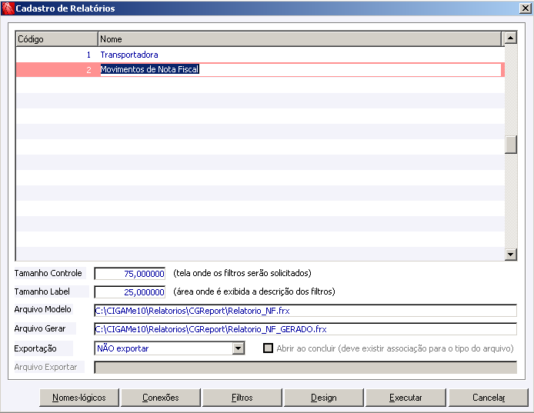Click the Arquivo Exportar label
This screenshot has height=413, width=534.
click(45, 367)
